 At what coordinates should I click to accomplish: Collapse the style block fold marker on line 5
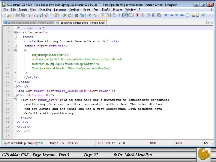click(15, 46)
